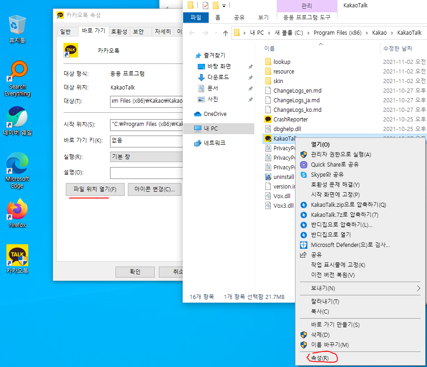Choose 바로 가기 만들기(S)
This screenshot has height=367, width=427.
click(x=361, y=325)
